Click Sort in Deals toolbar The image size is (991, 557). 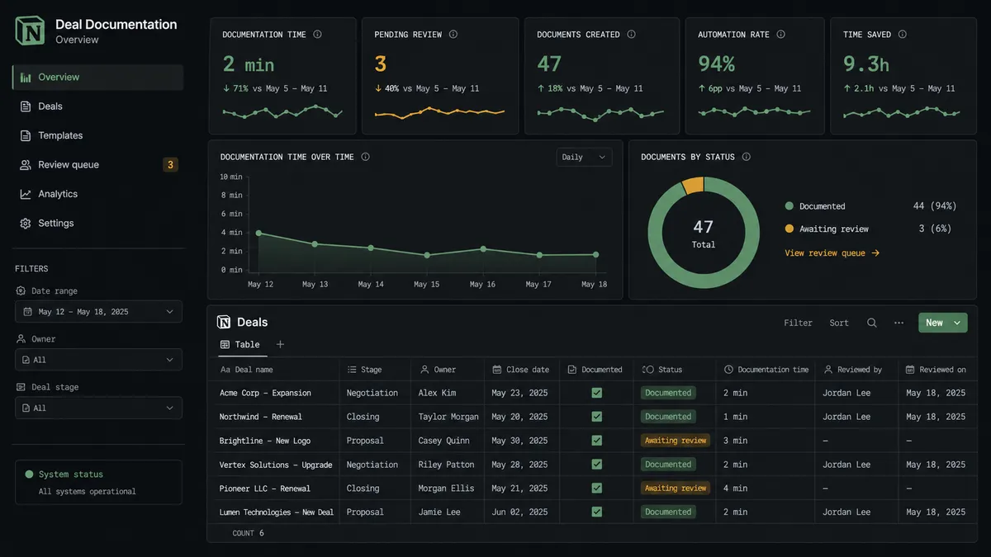click(x=839, y=323)
